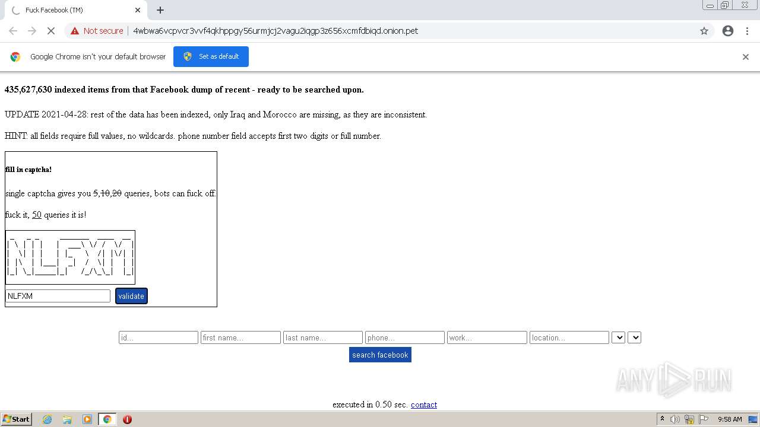Click the red antivirus taskbar icon
The image size is (760, 427).
pos(127,419)
